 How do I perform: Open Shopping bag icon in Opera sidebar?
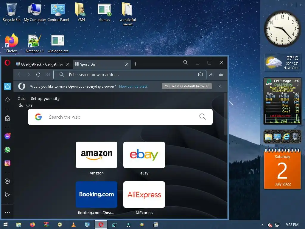point(7,118)
